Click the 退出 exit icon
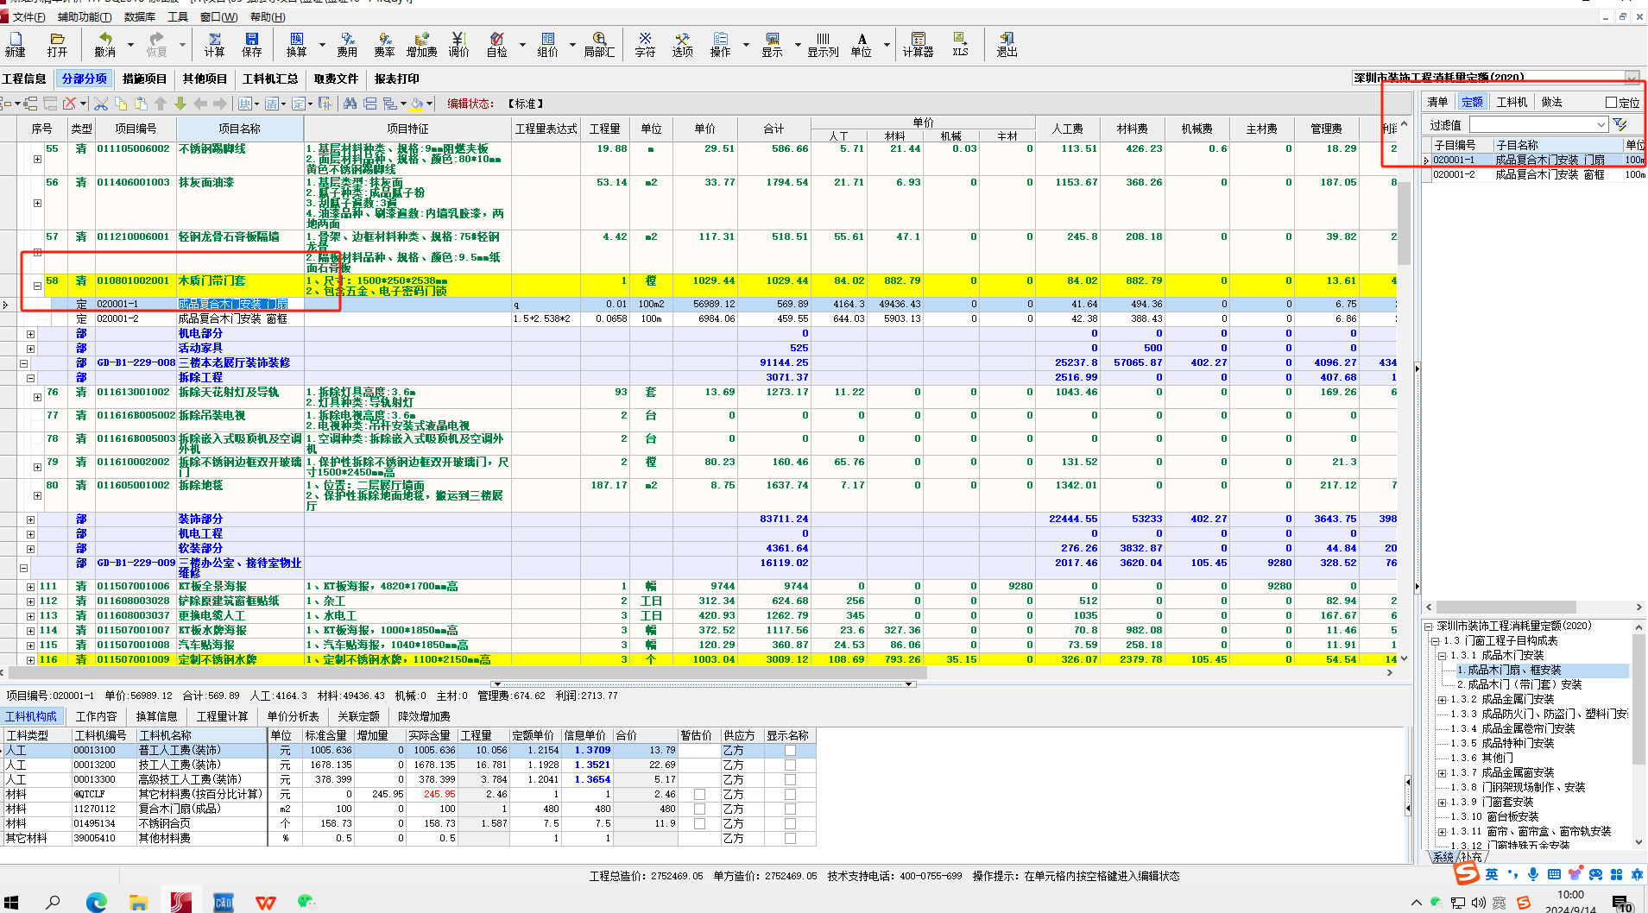This screenshot has height=913, width=1648. [1007, 44]
